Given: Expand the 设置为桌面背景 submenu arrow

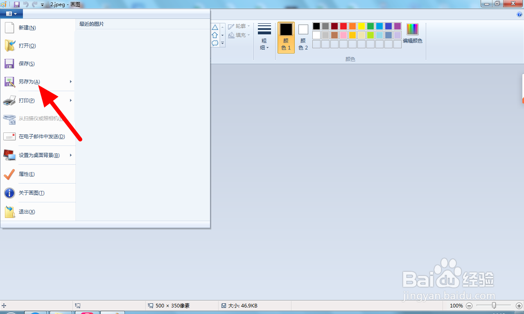Looking at the screenshot, I should (x=71, y=155).
